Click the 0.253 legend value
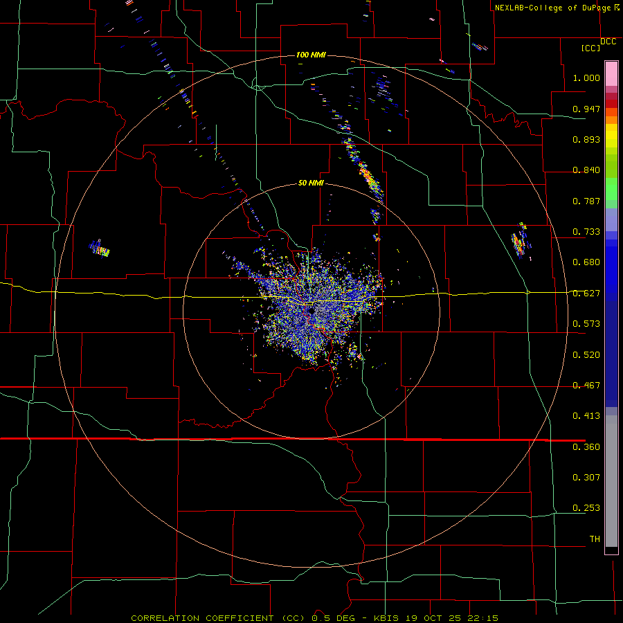Image resolution: width=623 pixels, height=623 pixels. [586, 508]
